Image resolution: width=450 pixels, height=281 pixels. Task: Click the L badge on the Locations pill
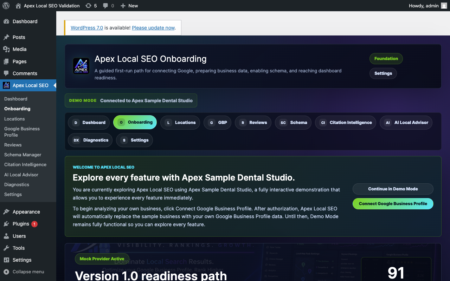click(168, 123)
